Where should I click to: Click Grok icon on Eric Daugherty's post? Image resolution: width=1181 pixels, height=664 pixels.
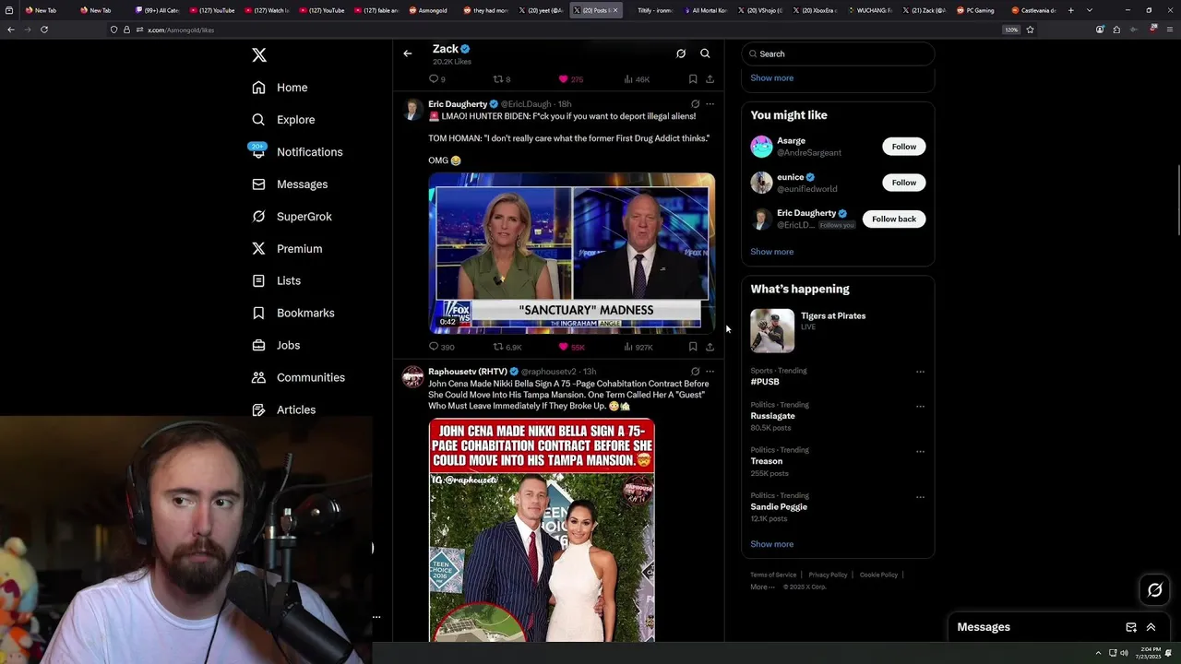[x=695, y=104]
